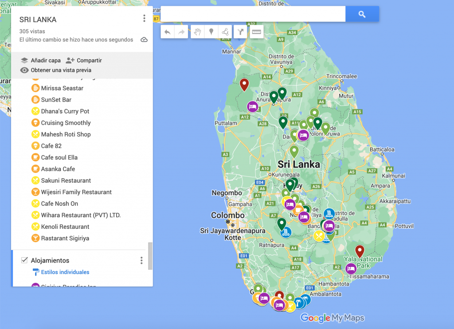Image resolution: width=454 pixels, height=329 pixels.
Task: Click the layer panel vertical scrollbar
Action: point(150,255)
